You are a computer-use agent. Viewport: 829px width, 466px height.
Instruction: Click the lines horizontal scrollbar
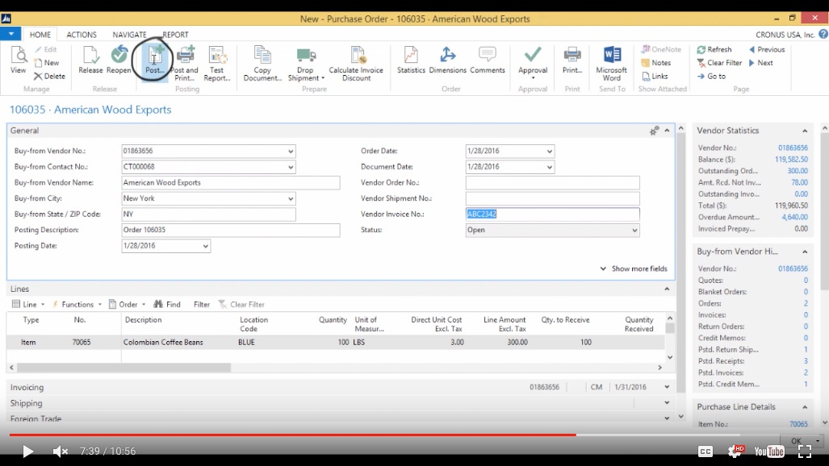coord(124,367)
